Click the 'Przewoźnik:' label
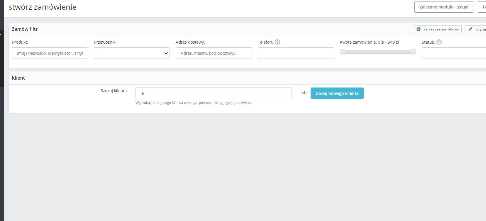486x221 pixels. click(x=105, y=42)
